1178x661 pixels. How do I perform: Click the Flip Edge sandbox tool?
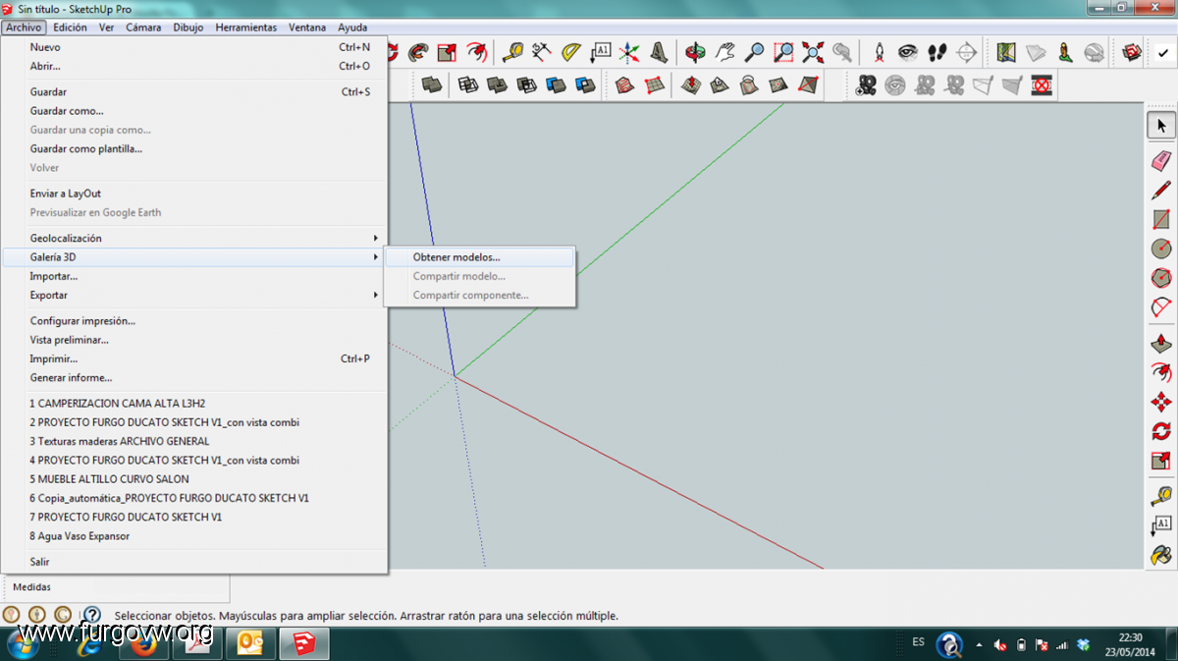[x=808, y=85]
